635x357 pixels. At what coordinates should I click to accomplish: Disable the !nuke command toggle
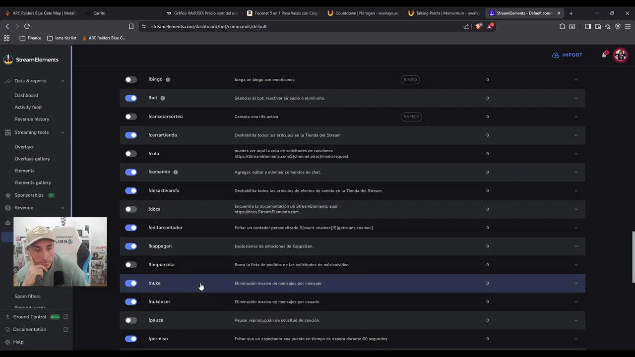point(131,283)
